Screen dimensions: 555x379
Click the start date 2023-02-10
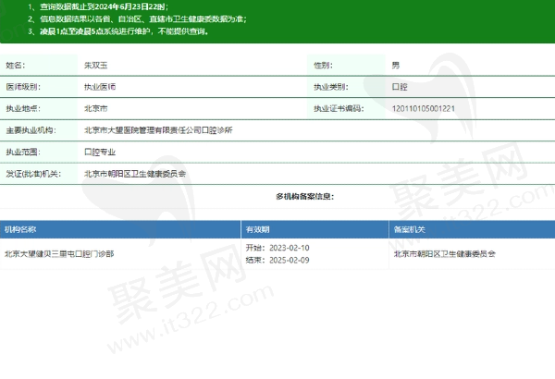pyautogui.click(x=290, y=248)
